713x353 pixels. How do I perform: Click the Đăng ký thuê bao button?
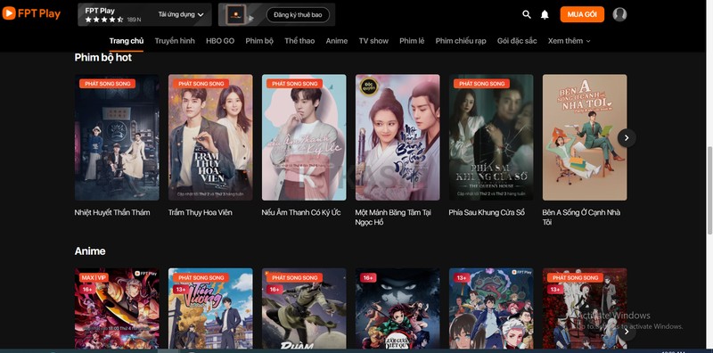pos(298,15)
